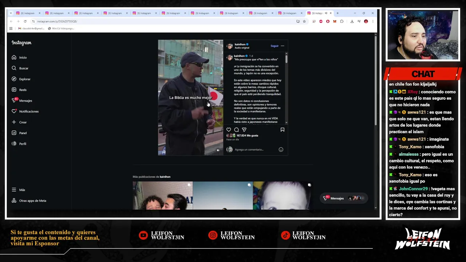Viewport: 466px width, 262px height.
Task: Go back in browser history
Action: [11, 21]
